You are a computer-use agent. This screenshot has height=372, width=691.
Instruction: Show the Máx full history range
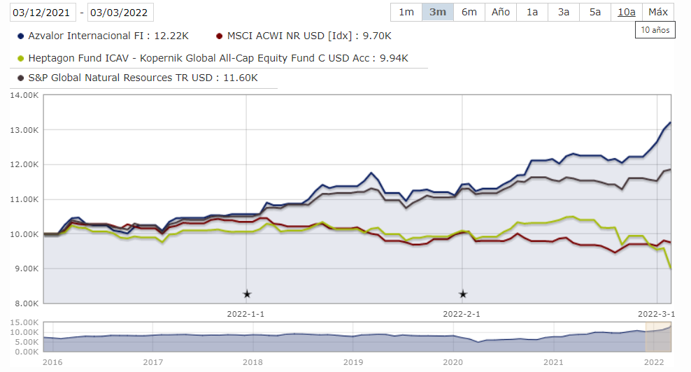click(657, 12)
